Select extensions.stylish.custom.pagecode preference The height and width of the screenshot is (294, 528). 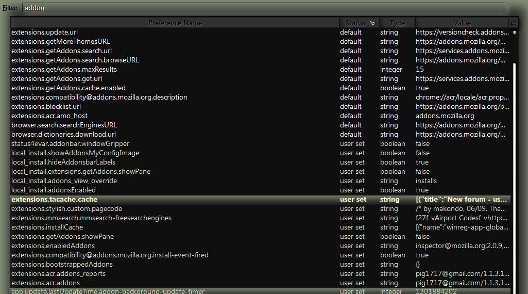[261, 209]
